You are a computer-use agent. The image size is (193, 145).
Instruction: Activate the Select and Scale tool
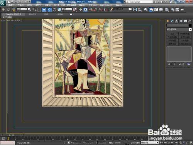[59, 10]
